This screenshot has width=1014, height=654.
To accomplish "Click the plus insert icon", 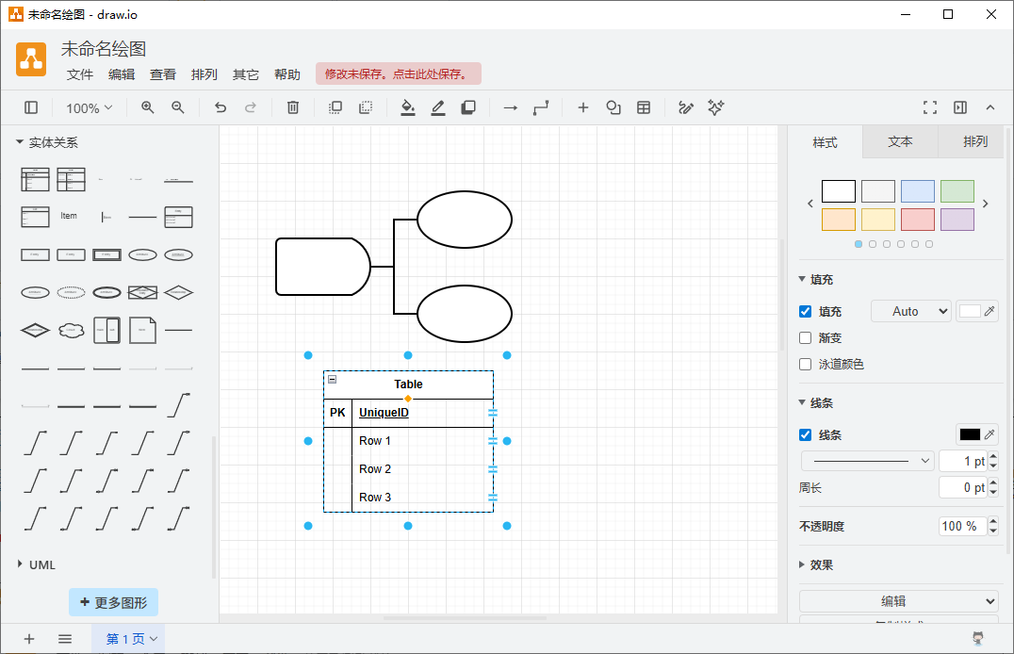I will point(582,107).
